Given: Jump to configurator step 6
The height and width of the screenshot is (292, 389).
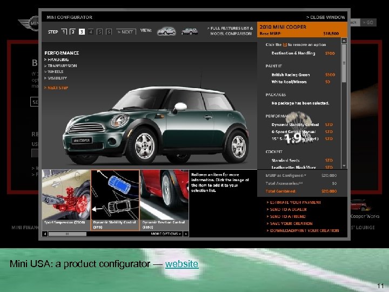Looking at the screenshot, I should click(x=109, y=32).
